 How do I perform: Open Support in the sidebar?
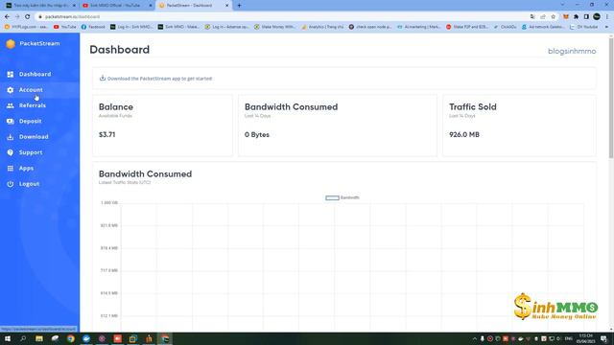point(31,152)
